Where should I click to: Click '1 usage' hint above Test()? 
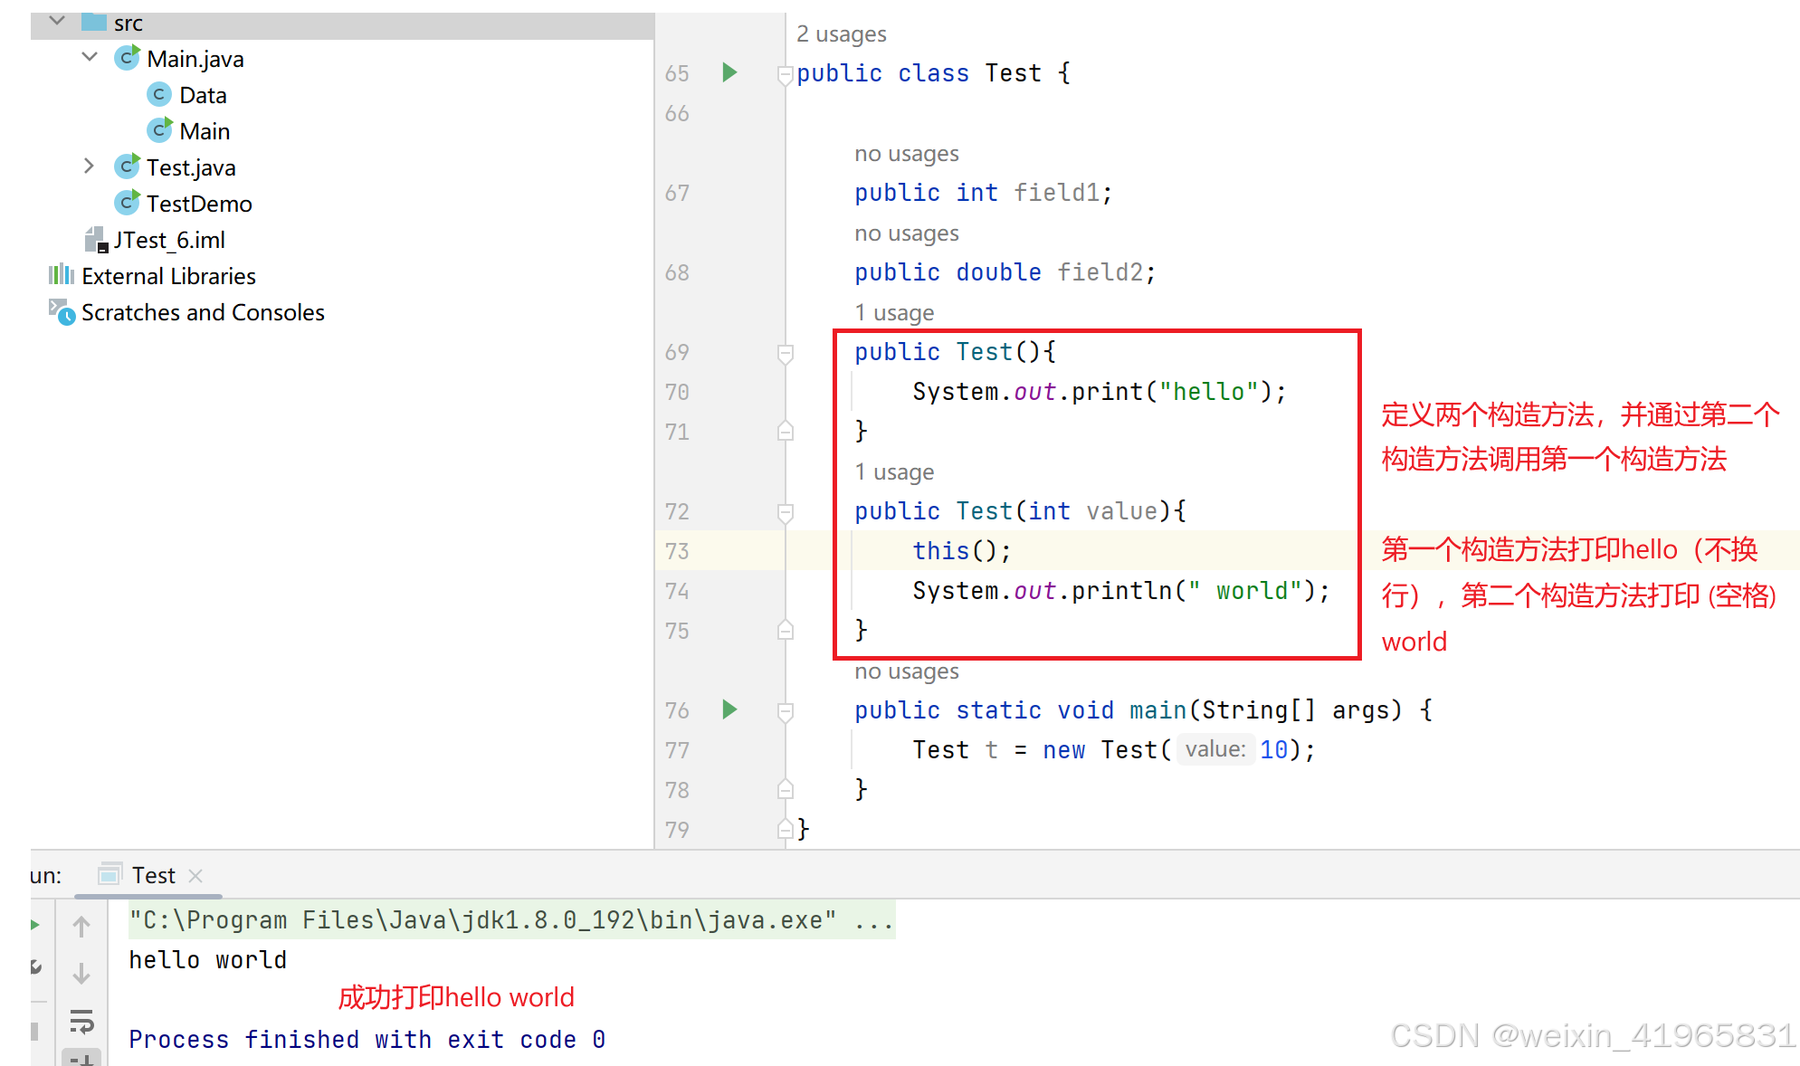pos(894,313)
